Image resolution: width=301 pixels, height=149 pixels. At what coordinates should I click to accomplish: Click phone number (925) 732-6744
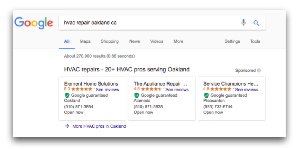coord(218,107)
